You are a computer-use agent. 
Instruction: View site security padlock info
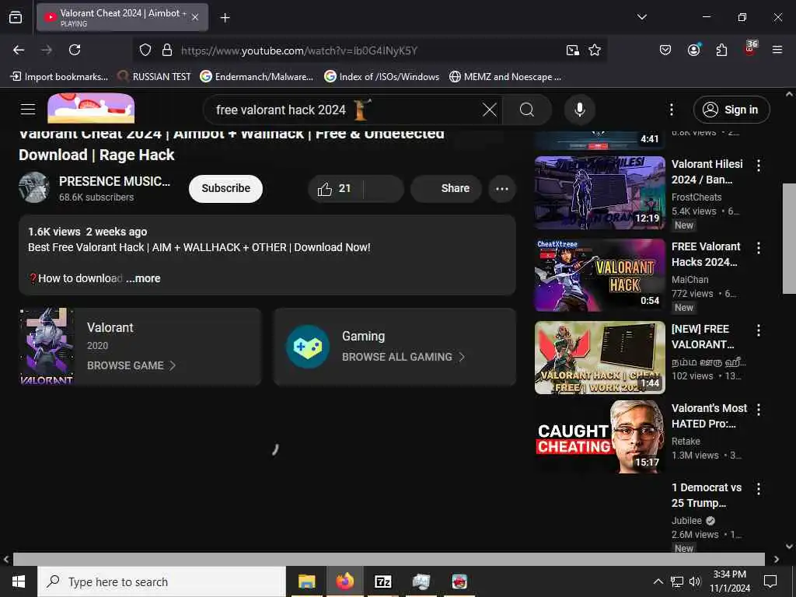pyautogui.click(x=167, y=51)
